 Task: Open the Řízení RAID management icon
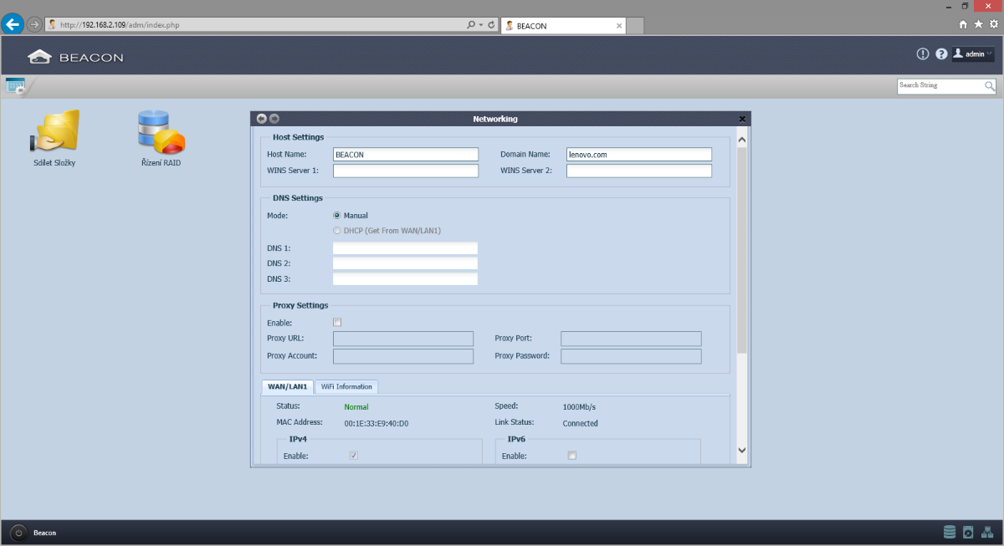pos(161,134)
